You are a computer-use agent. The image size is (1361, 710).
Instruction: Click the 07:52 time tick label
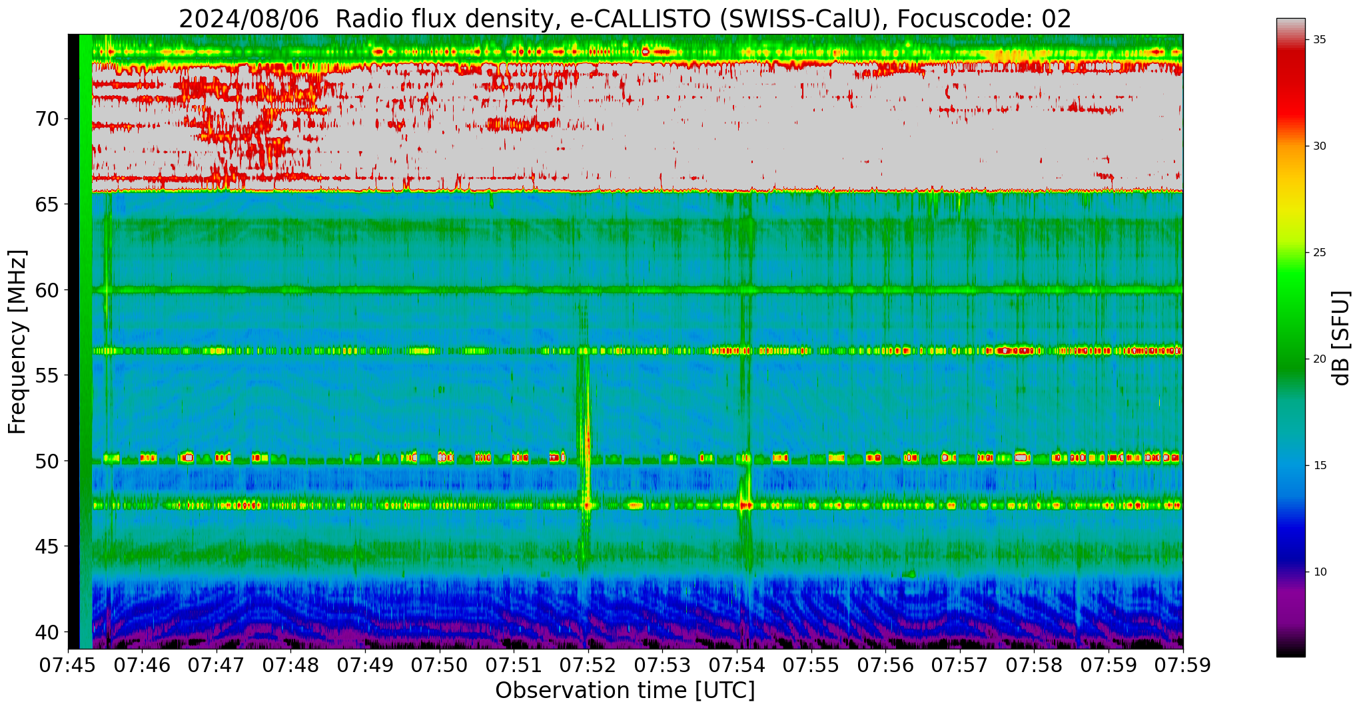tap(588, 665)
